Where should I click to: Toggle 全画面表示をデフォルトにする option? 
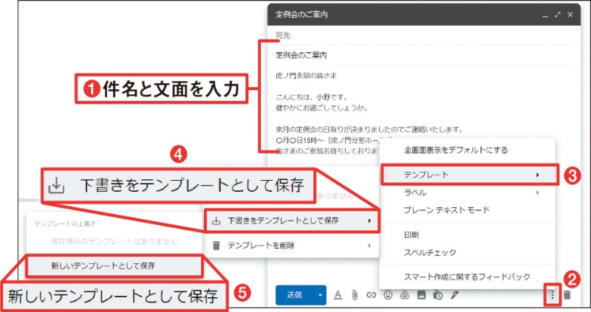455,150
